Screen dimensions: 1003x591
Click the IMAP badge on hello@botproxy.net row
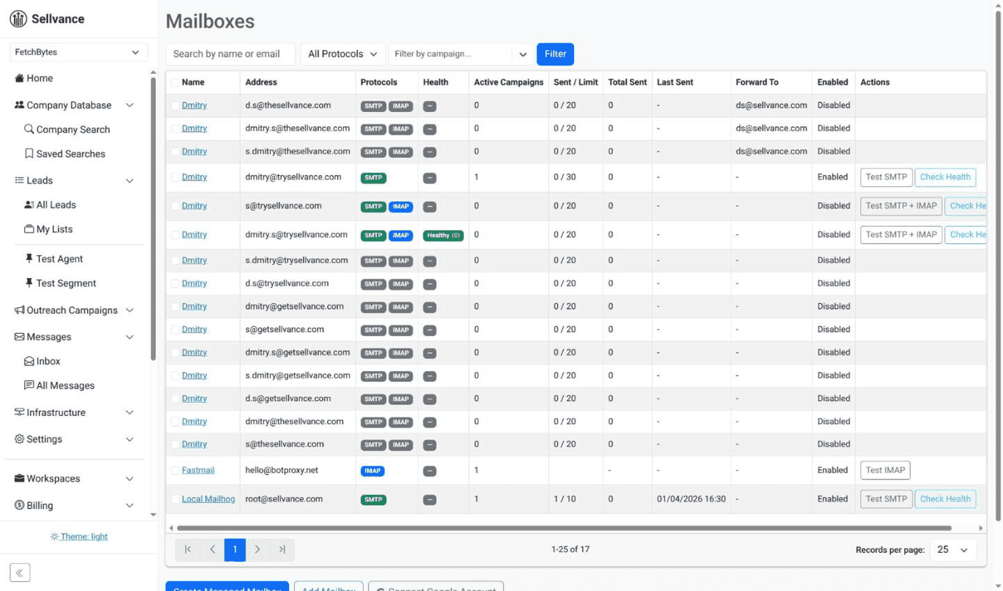coord(373,471)
